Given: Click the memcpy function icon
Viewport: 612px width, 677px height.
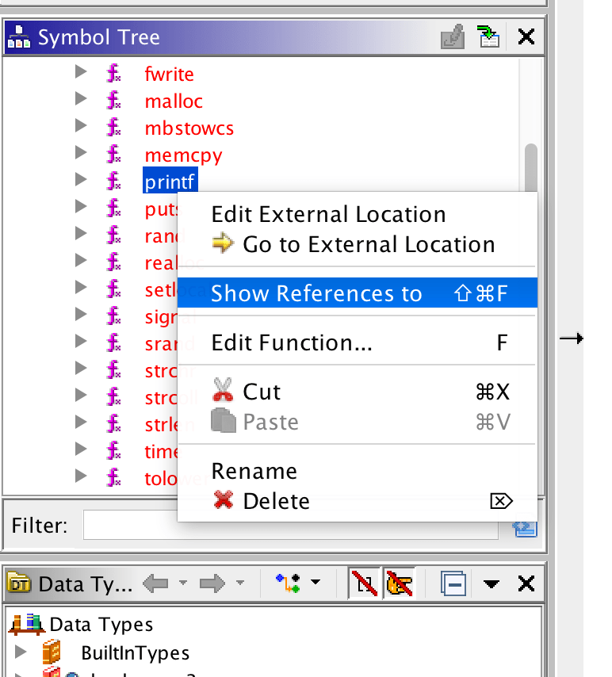Looking at the screenshot, I should click(113, 155).
